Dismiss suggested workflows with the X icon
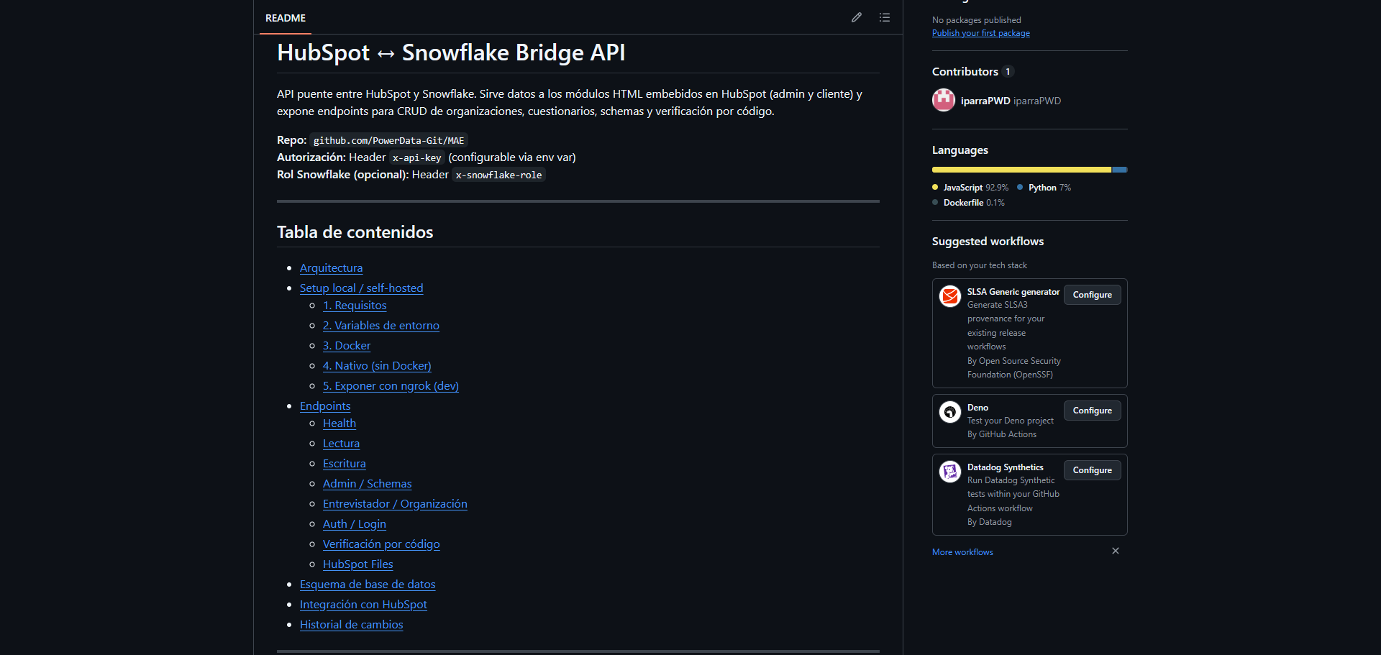 pyautogui.click(x=1116, y=551)
